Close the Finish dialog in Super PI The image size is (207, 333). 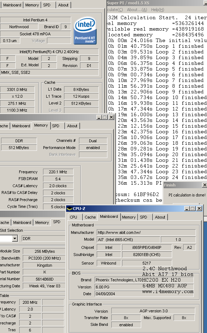click(205, 185)
